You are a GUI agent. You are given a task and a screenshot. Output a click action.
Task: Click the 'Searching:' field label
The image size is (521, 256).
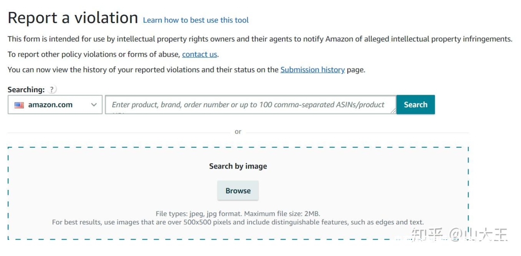tap(26, 90)
